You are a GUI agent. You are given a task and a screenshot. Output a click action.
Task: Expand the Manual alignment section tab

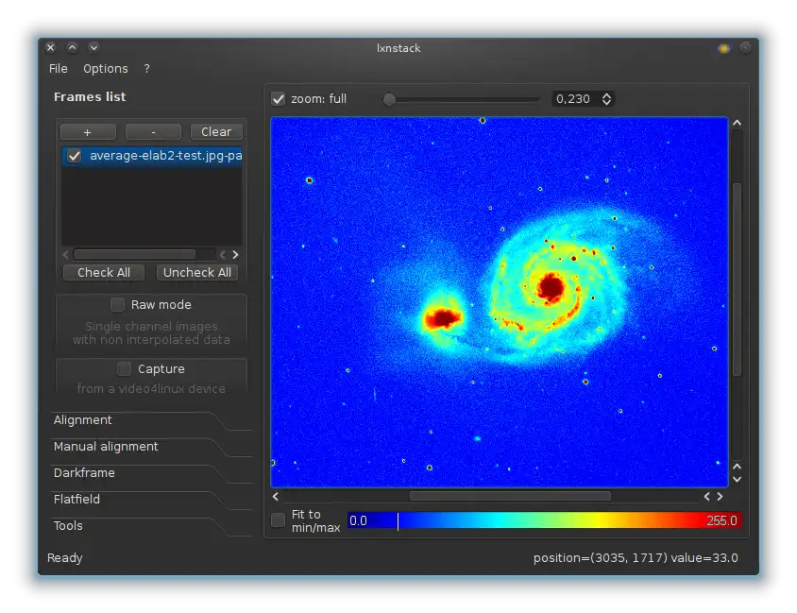click(106, 446)
